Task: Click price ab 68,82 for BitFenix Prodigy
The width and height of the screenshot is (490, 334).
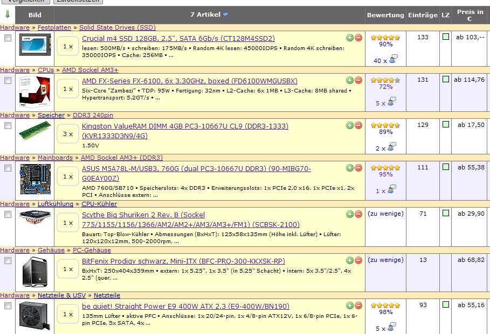Action: 471,260
